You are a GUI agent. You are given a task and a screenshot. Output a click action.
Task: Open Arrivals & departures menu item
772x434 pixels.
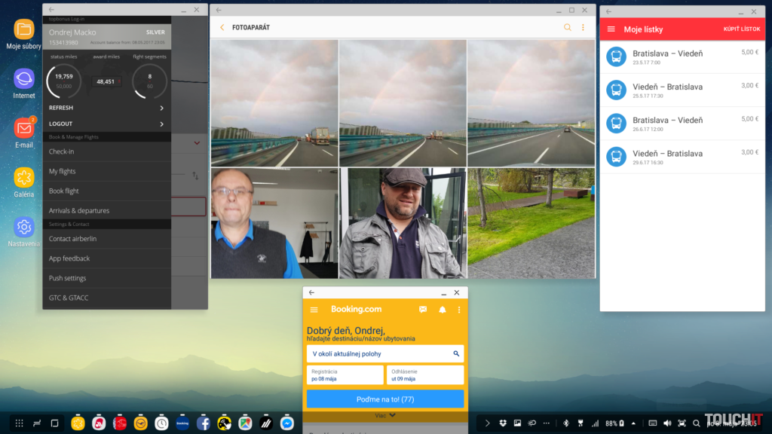[79, 211]
